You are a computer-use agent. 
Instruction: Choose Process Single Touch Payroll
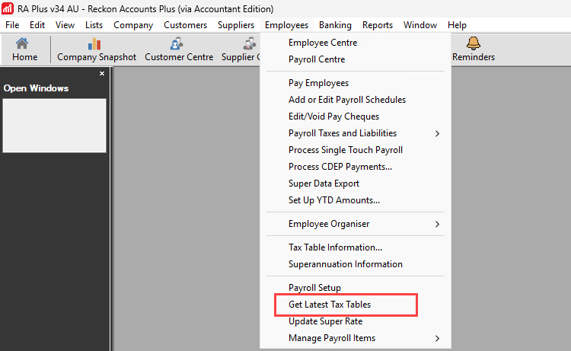tap(356, 150)
